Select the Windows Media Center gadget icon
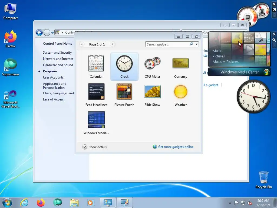The width and height of the screenshot is (277, 208). (96, 123)
